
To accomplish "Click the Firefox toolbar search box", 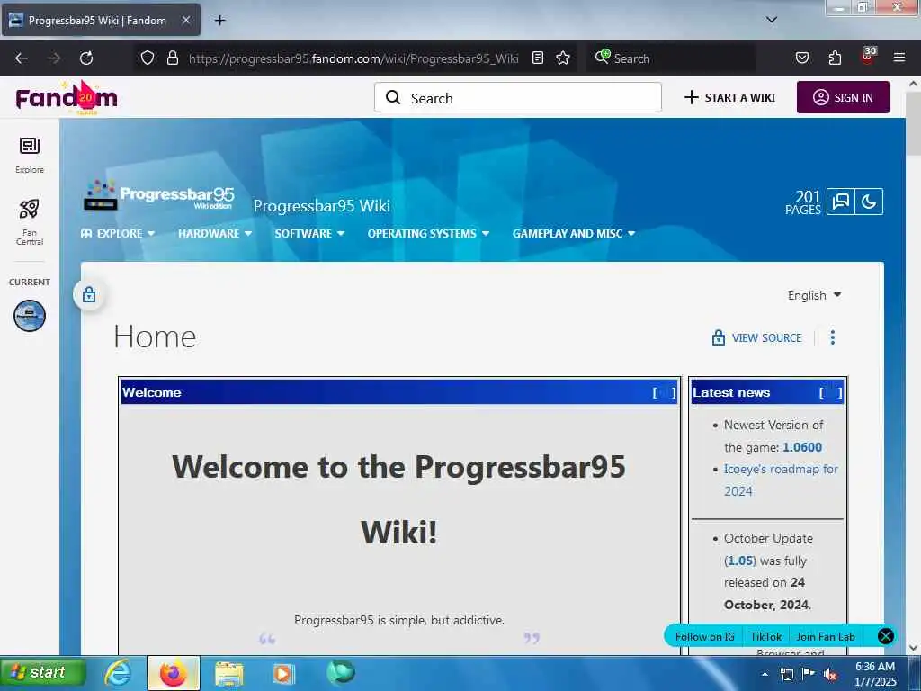I will point(671,58).
